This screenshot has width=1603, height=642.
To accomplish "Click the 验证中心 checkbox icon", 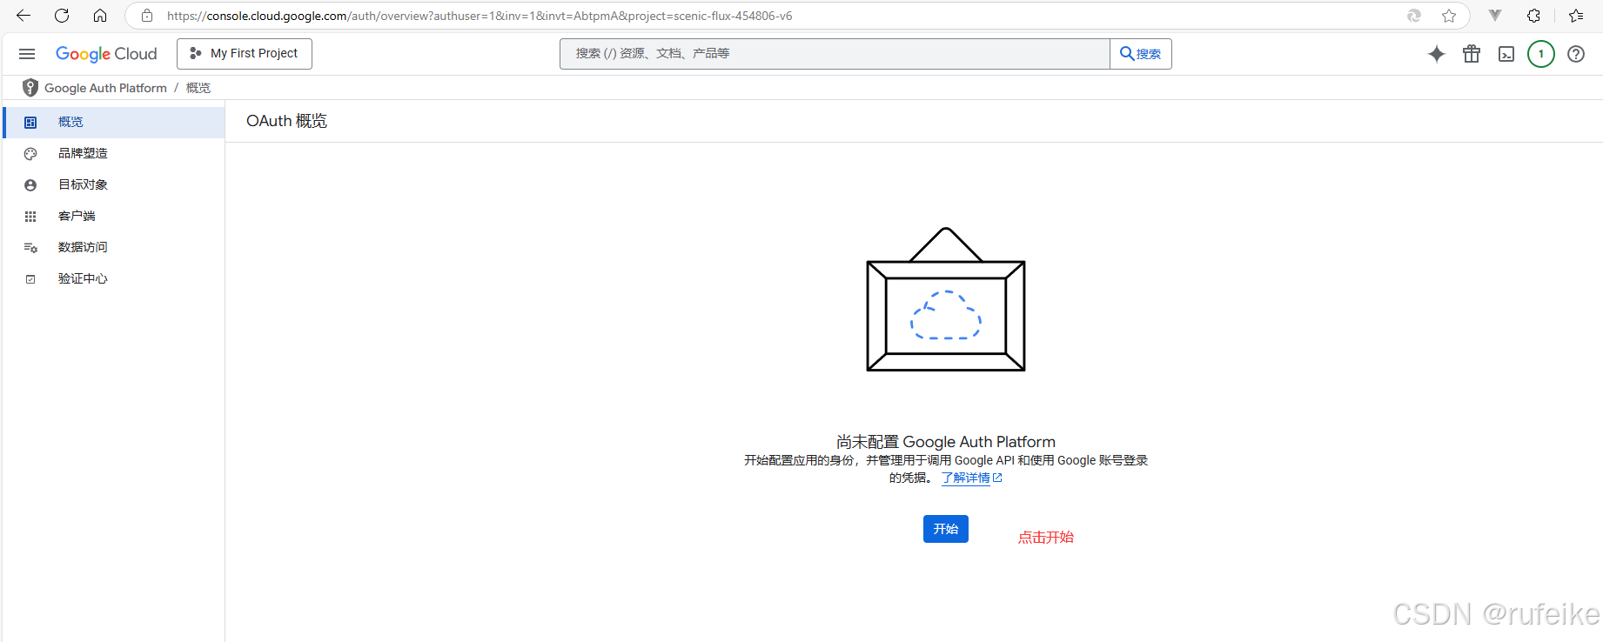I will pyautogui.click(x=30, y=279).
